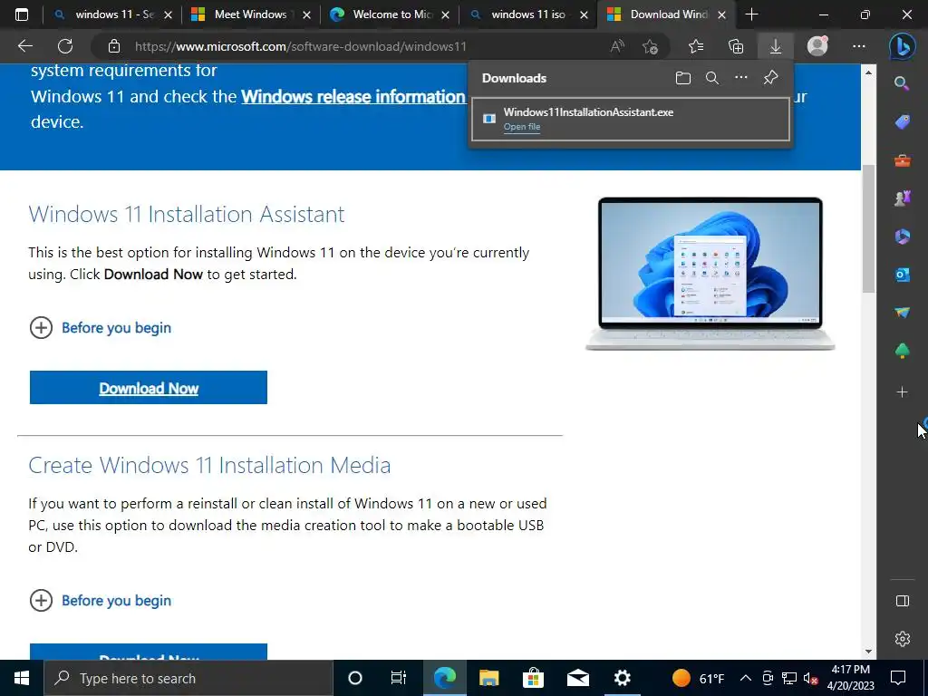Screen dimensions: 928x696
Task: Add this page to favorites
Action: click(x=650, y=46)
